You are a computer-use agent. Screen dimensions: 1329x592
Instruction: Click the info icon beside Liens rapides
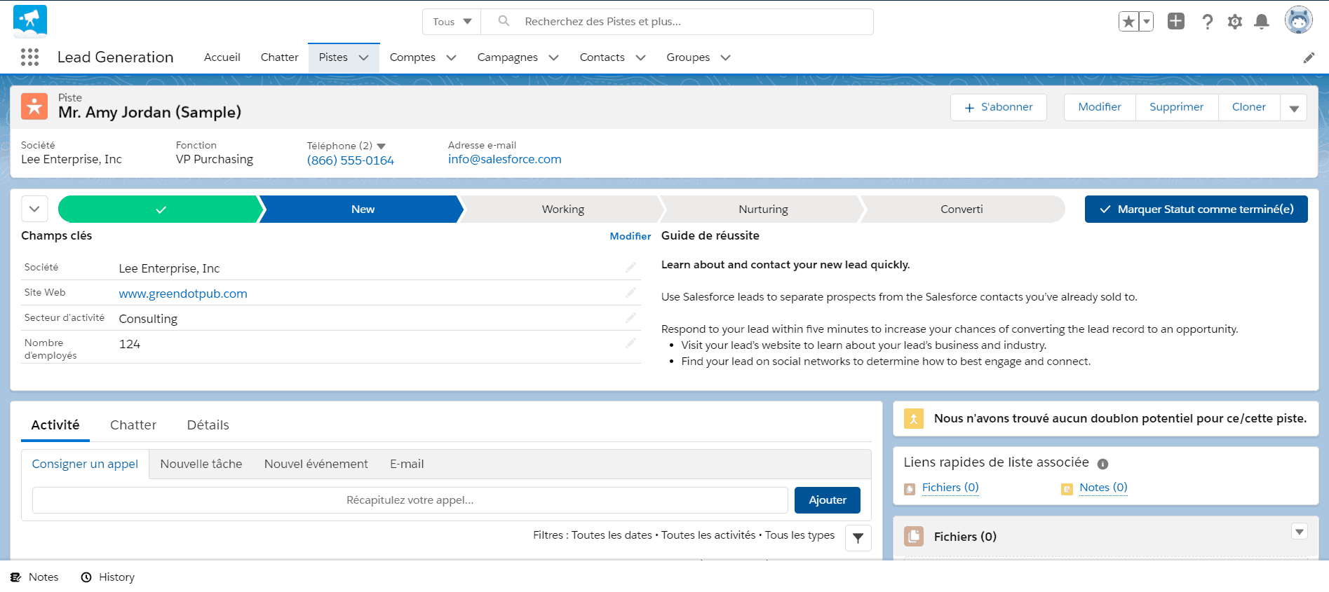point(1102,464)
